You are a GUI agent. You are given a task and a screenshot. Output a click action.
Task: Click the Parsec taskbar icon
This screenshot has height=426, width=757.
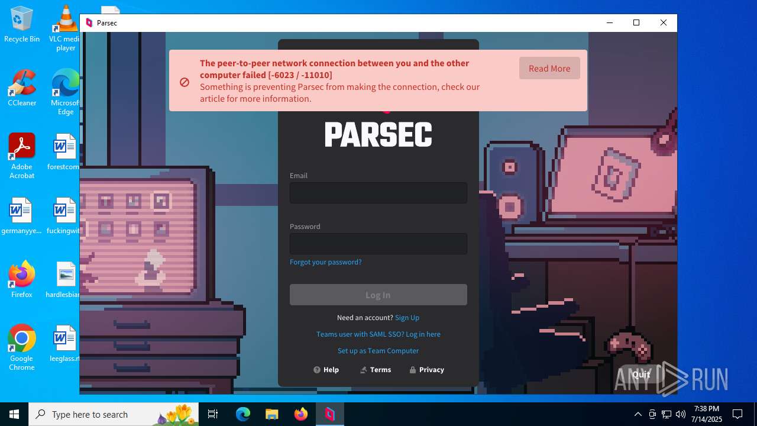[x=329, y=414]
